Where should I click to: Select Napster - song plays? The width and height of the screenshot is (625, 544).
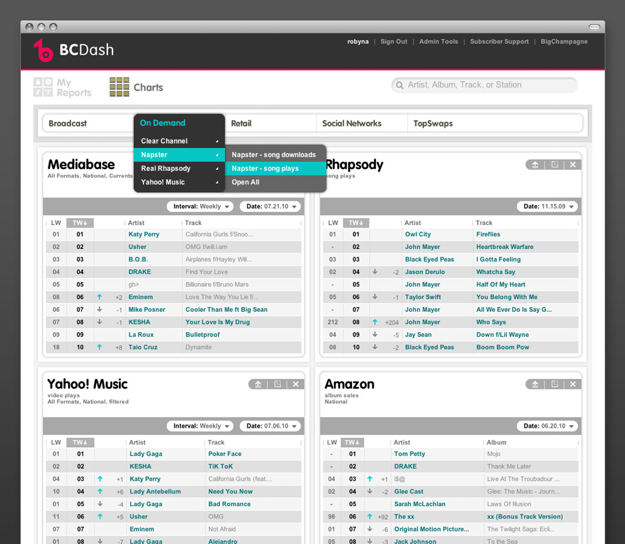click(276, 169)
